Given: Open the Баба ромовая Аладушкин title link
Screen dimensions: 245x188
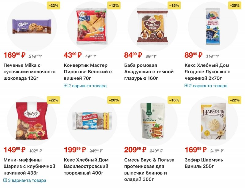Looking at the screenshot, I should 149,72.
